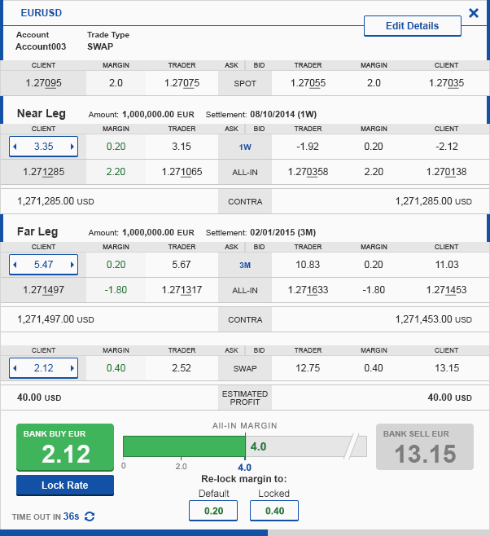Re-lock margin to Default 0.20
Image resolution: width=490 pixels, height=536 pixels.
coord(213,510)
